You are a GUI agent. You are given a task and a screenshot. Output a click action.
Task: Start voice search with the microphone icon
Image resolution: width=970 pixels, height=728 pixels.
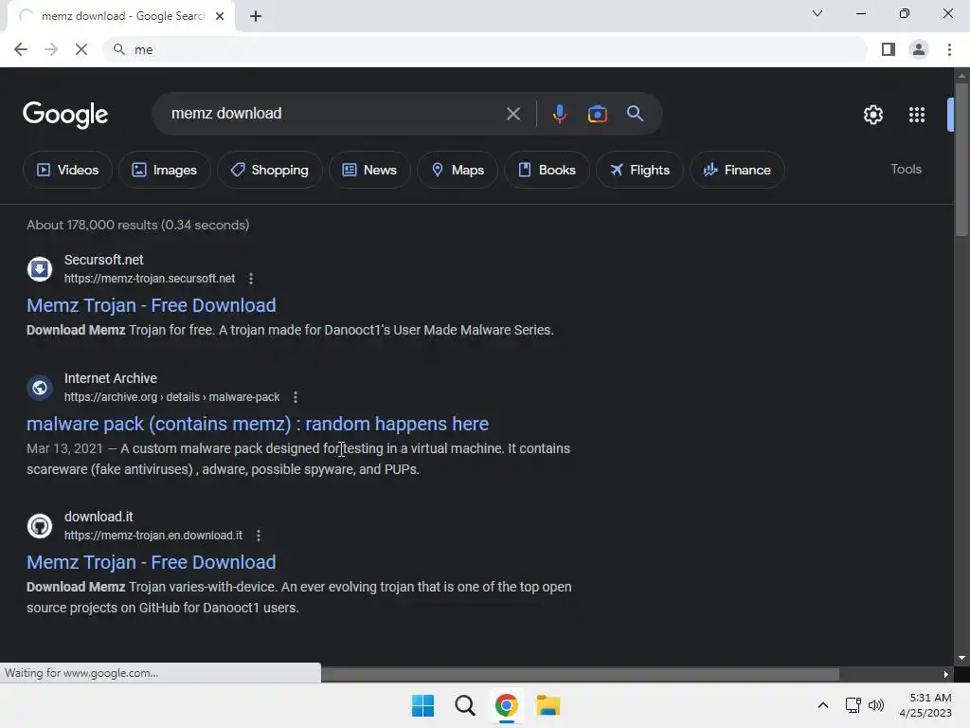tap(559, 114)
